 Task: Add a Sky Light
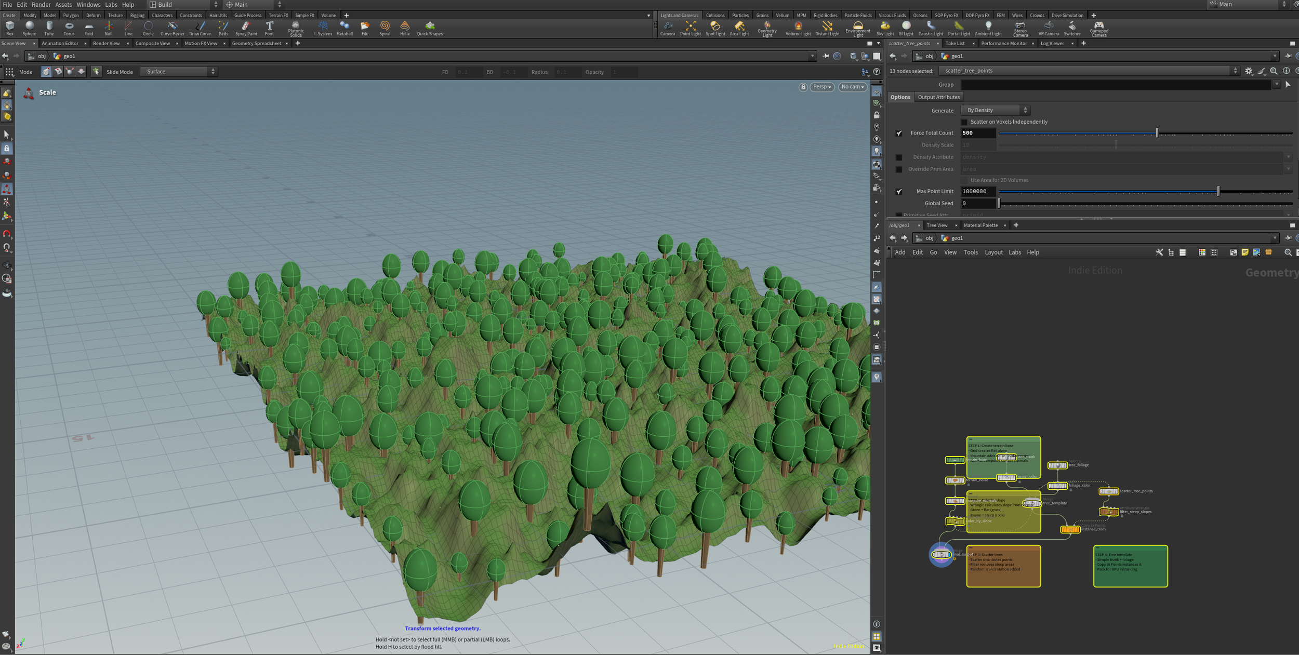[885, 29]
